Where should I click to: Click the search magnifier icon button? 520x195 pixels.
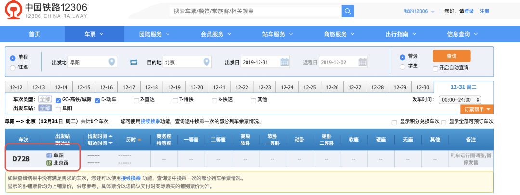[x=348, y=11]
